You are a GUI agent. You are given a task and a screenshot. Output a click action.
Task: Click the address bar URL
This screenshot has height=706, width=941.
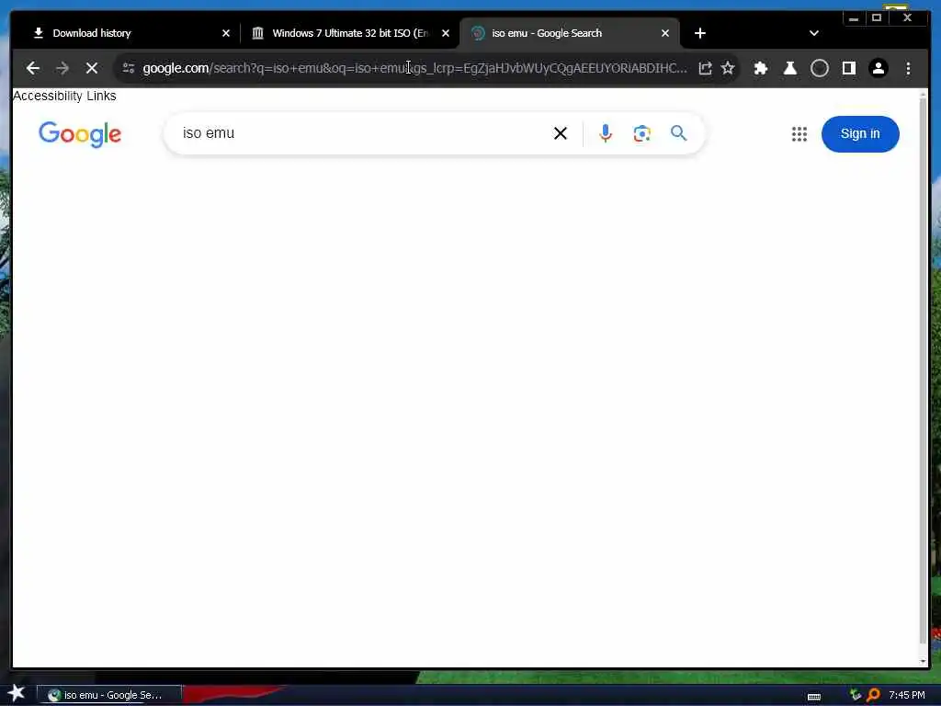tap(414, 68)
